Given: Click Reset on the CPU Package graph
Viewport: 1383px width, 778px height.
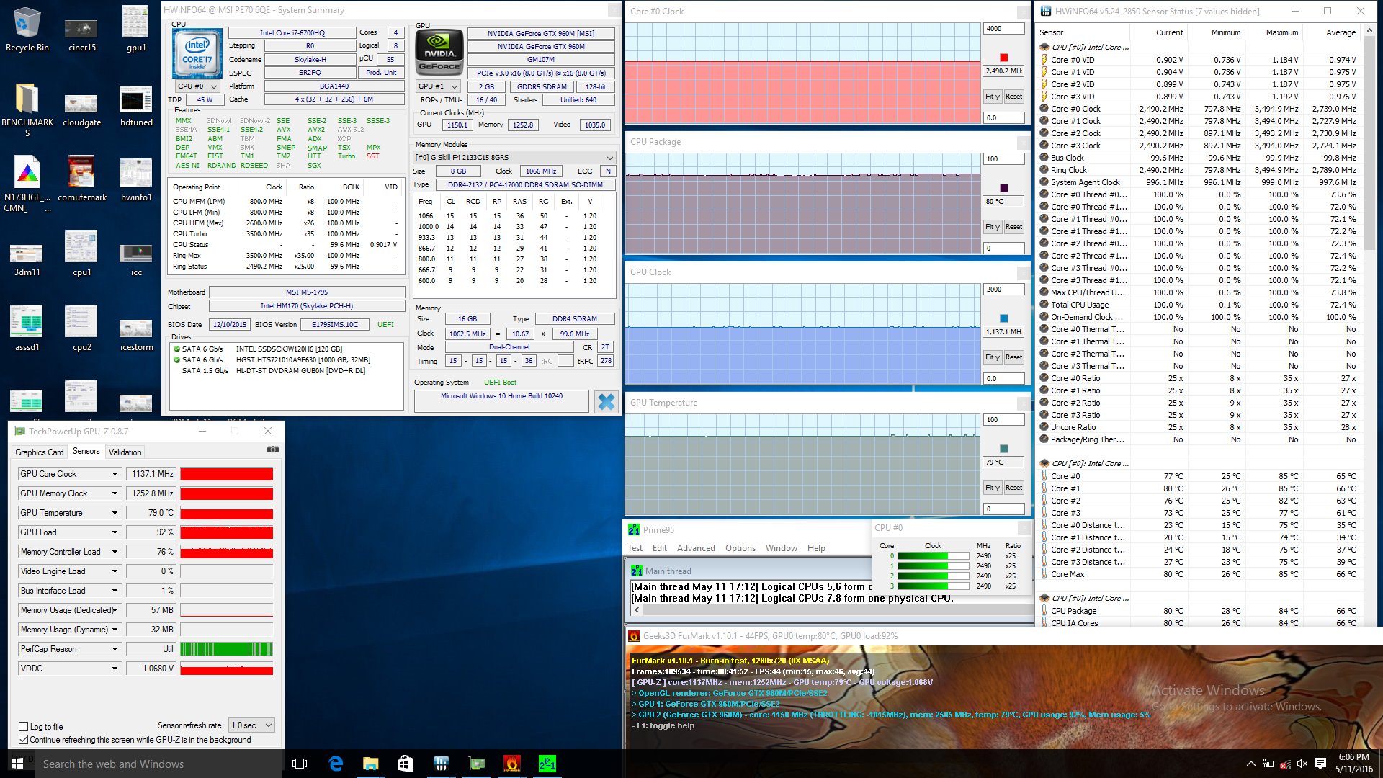Looking at the screenshot, I should click(x=1013, y=227).
